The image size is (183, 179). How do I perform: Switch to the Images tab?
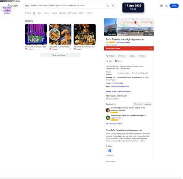click(x=54, y=13)
